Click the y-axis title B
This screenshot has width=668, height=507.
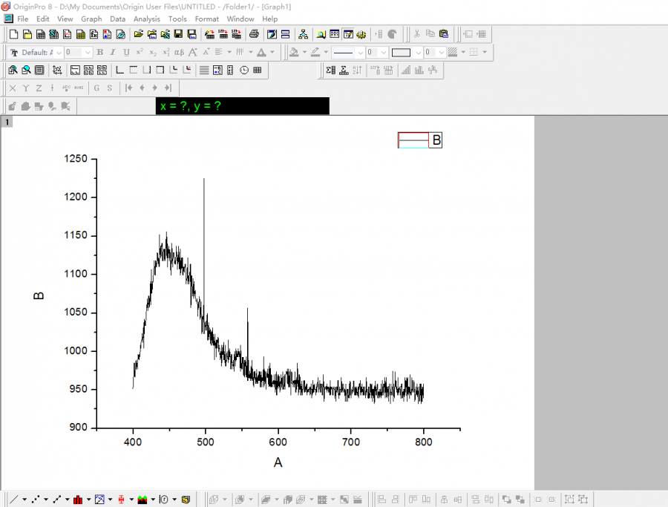tap(39, 295)
